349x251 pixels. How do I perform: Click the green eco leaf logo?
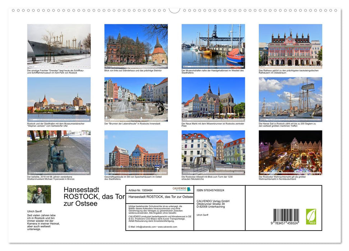[311, 217]
